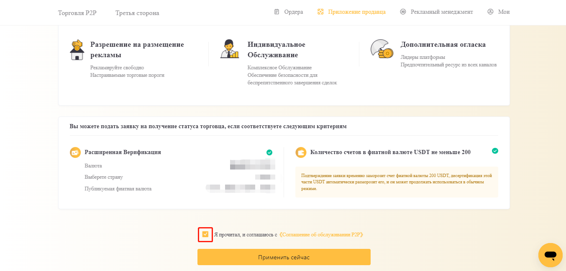Screen dimensions: 566x271
Task: Open the Соглашение об обслуживании P2P link
Action: (x=321, y=235)
